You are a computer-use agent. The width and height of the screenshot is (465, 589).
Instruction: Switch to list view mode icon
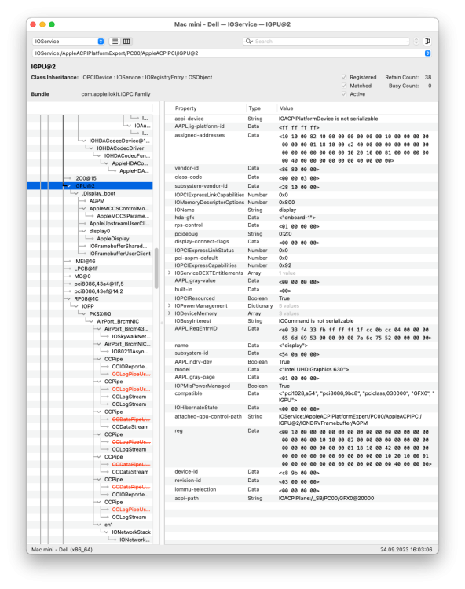pyautogui.click(x=115, y=42)
